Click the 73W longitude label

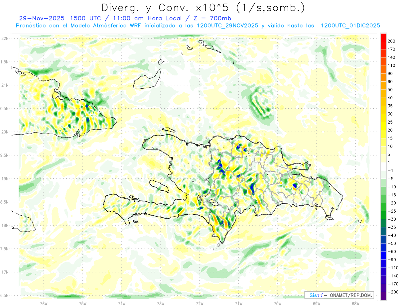pyautogui.click(x=161, y=303)
